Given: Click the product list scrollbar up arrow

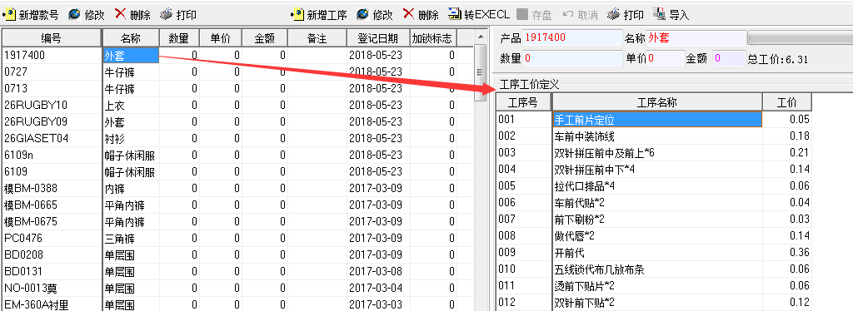Looking at the screenshot, I should (x=480, y=37).
